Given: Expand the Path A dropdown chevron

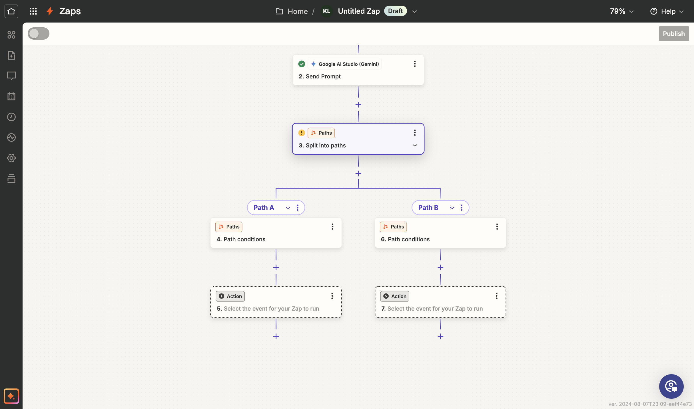Looking at the screenshot, I should [x=288, y=208].
